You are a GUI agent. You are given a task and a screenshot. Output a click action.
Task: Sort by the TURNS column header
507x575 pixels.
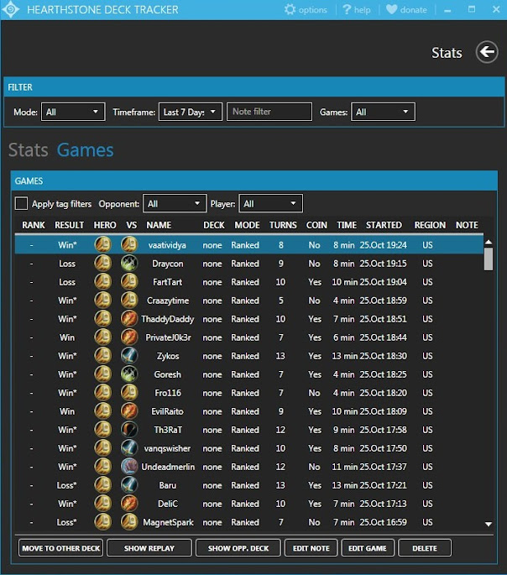pos(283,225)
